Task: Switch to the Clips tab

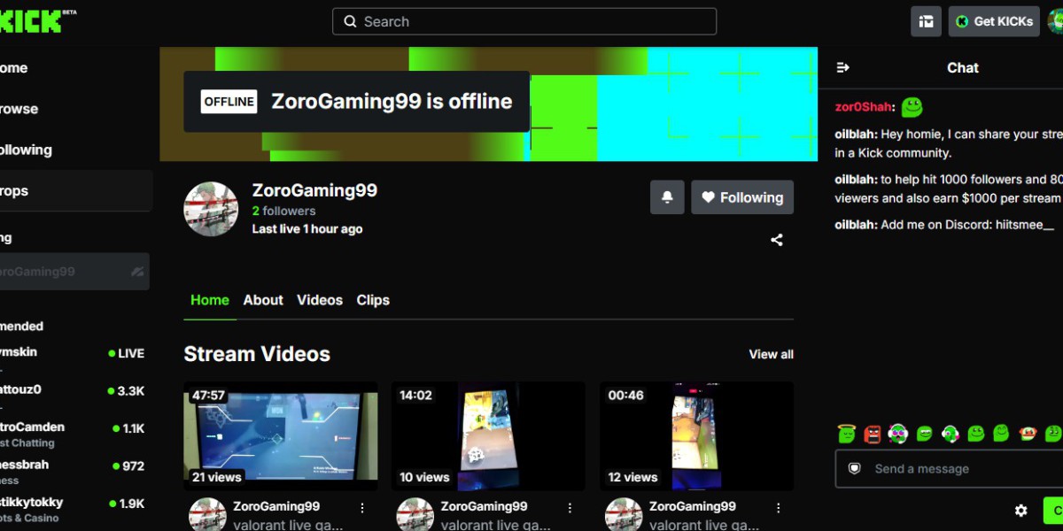Action: coord(373,300)
